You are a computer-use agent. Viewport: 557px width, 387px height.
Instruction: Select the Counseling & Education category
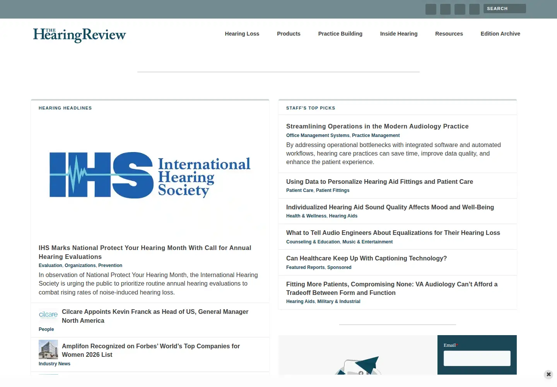[x=313, y=242]
